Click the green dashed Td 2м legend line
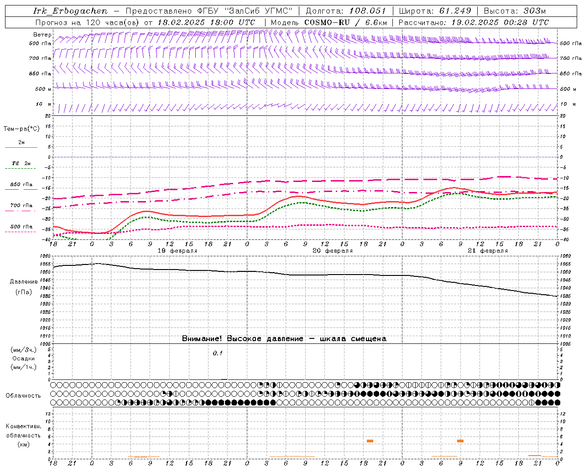 (x=21, y=169)
